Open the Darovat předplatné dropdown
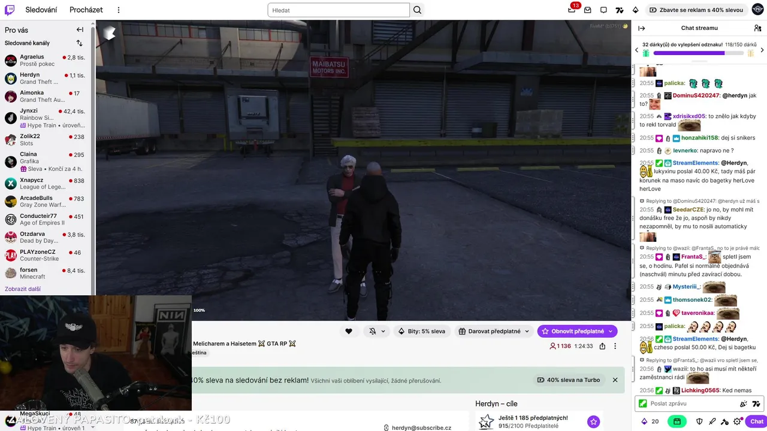Screen dimensions: 767x431 (x=494, y=331)
